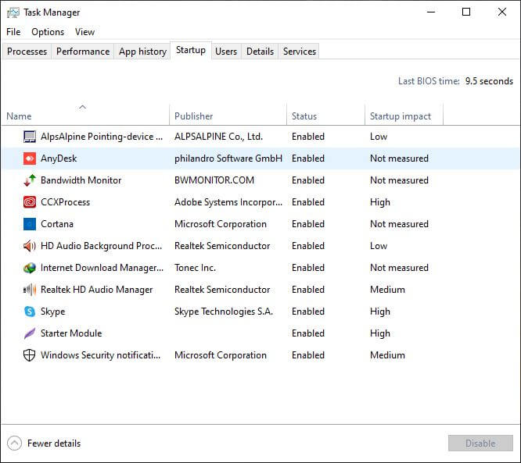The image size is (521, 463).
Task: Switch to the App history tab
Action: tap(142, 52)
